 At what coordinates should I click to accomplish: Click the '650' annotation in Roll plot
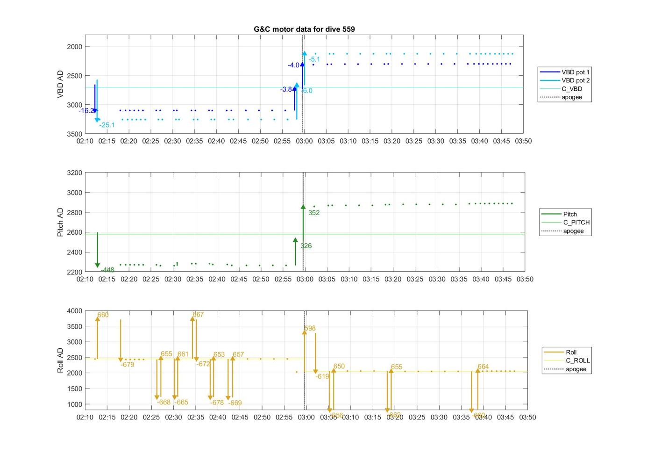pyautogui.click(x=339, y=367)
